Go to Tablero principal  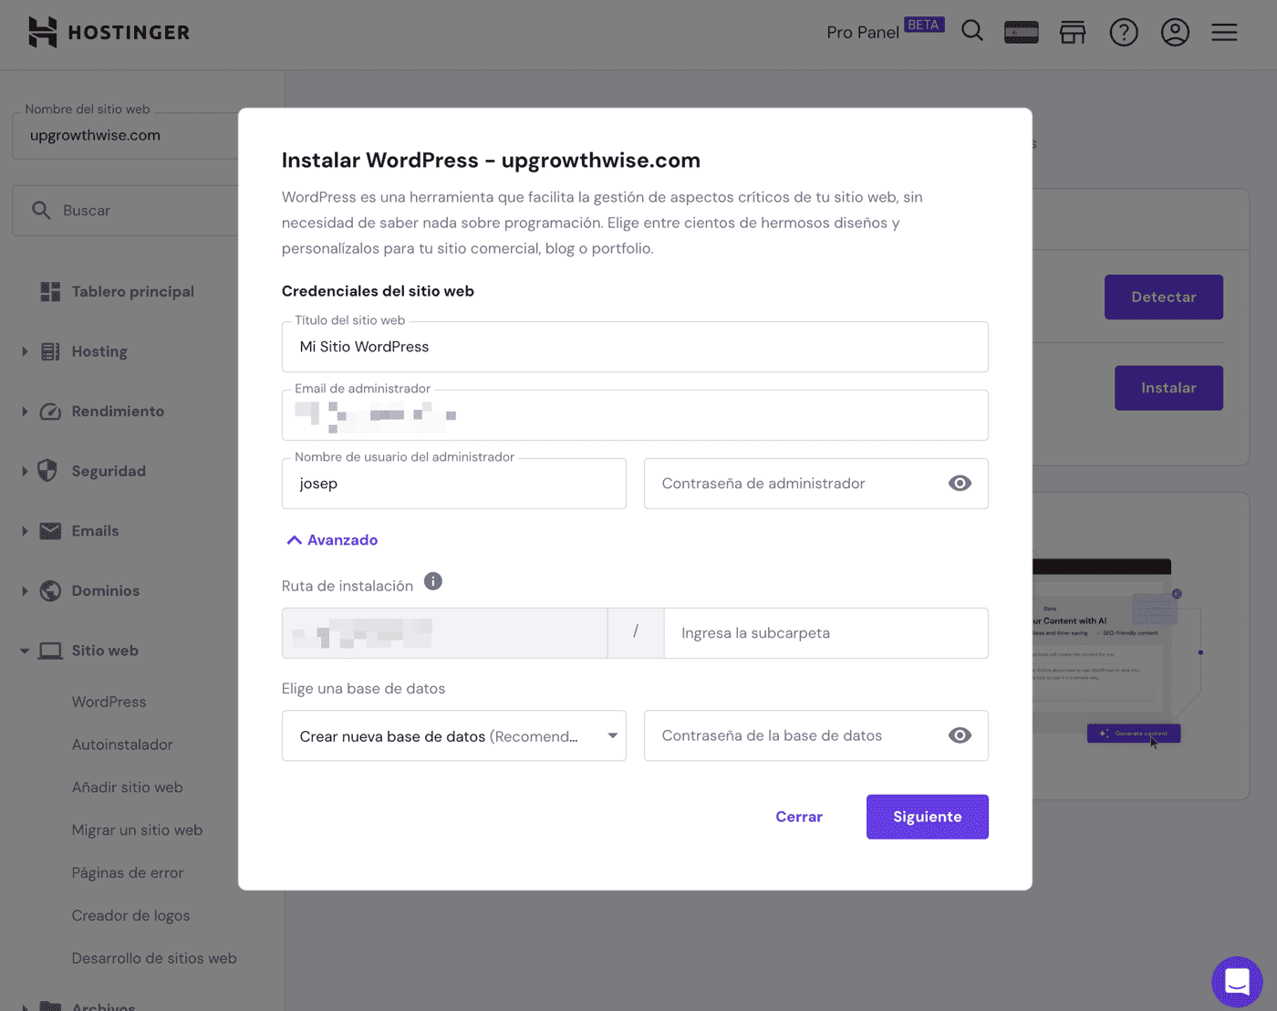pyautogui.click(x=133, y=292)
